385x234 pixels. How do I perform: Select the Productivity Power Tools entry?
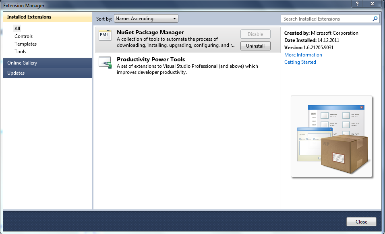[187, 66]
